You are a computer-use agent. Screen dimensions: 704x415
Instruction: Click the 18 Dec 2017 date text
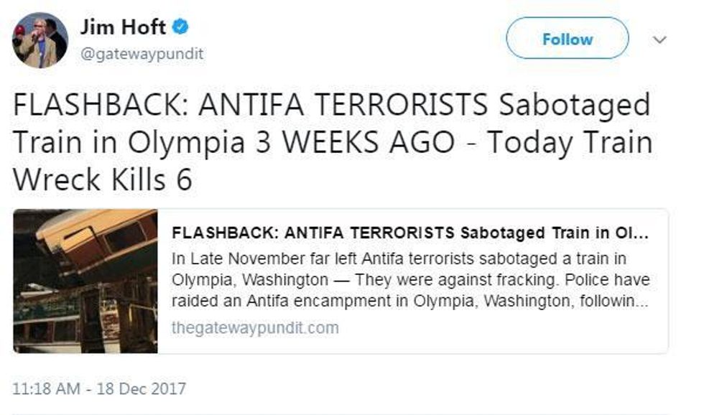(x=141, y=388)
